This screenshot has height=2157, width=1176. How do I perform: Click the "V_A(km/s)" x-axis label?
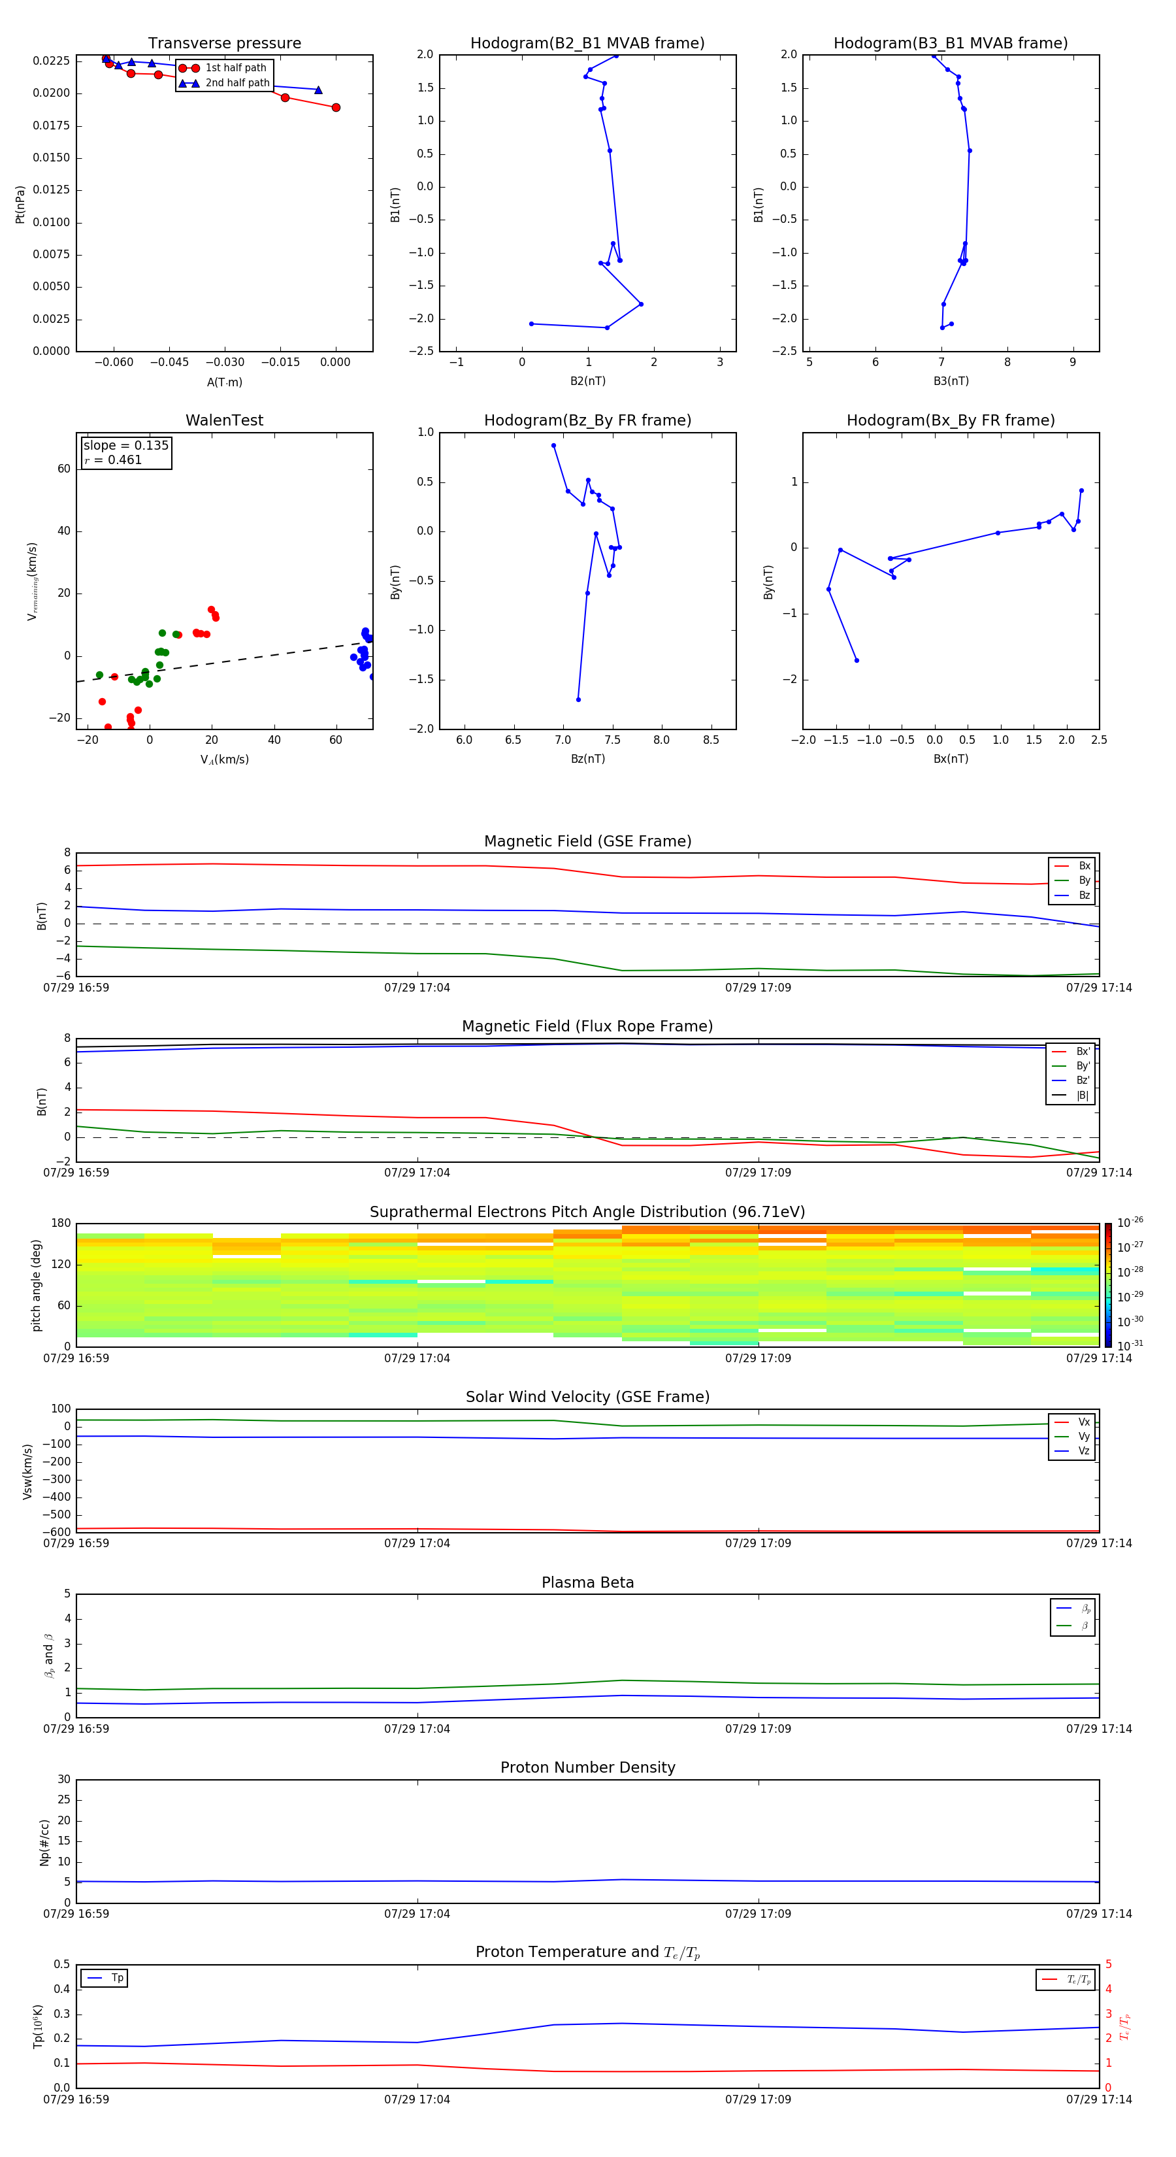(224, 760)
